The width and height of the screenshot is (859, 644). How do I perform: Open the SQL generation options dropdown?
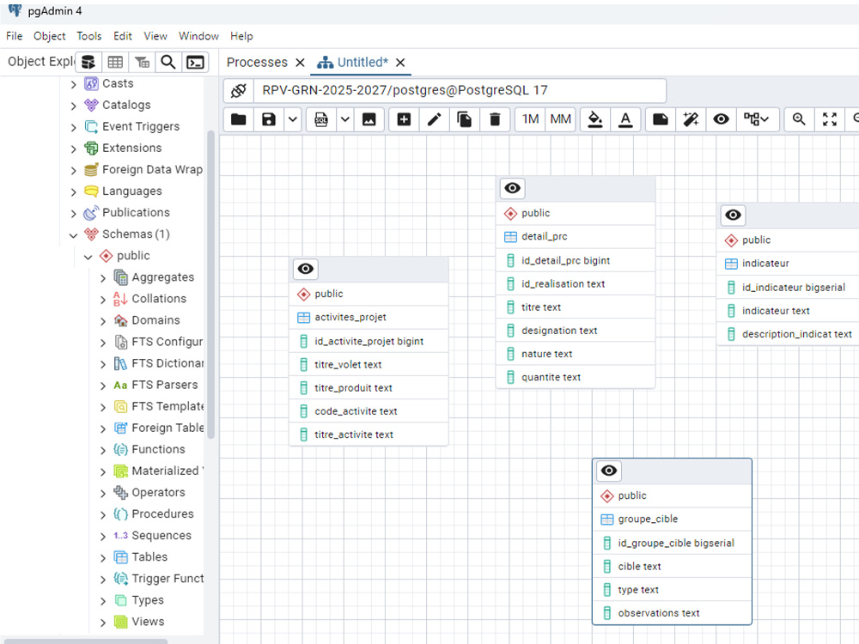[345, 119]
